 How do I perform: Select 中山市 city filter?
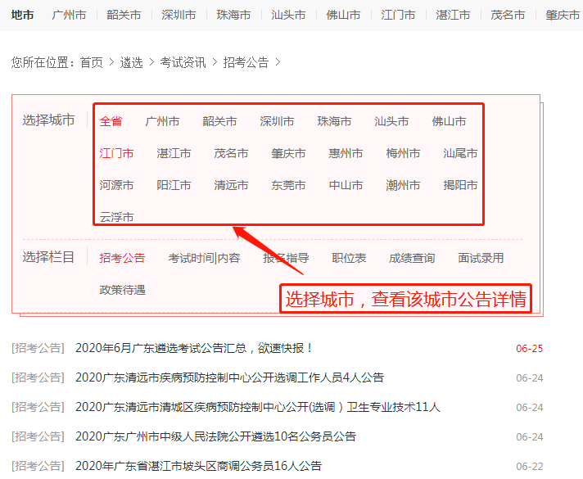point(346,185)
